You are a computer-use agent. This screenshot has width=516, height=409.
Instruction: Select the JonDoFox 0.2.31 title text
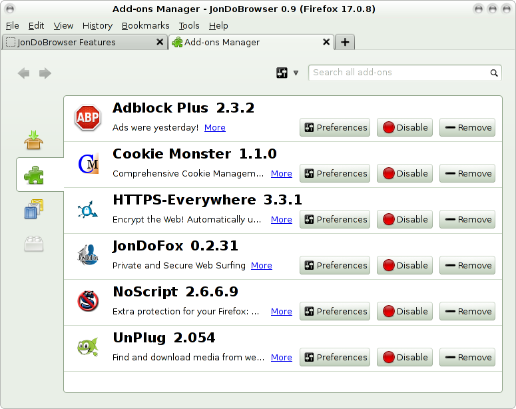[175, 246]
